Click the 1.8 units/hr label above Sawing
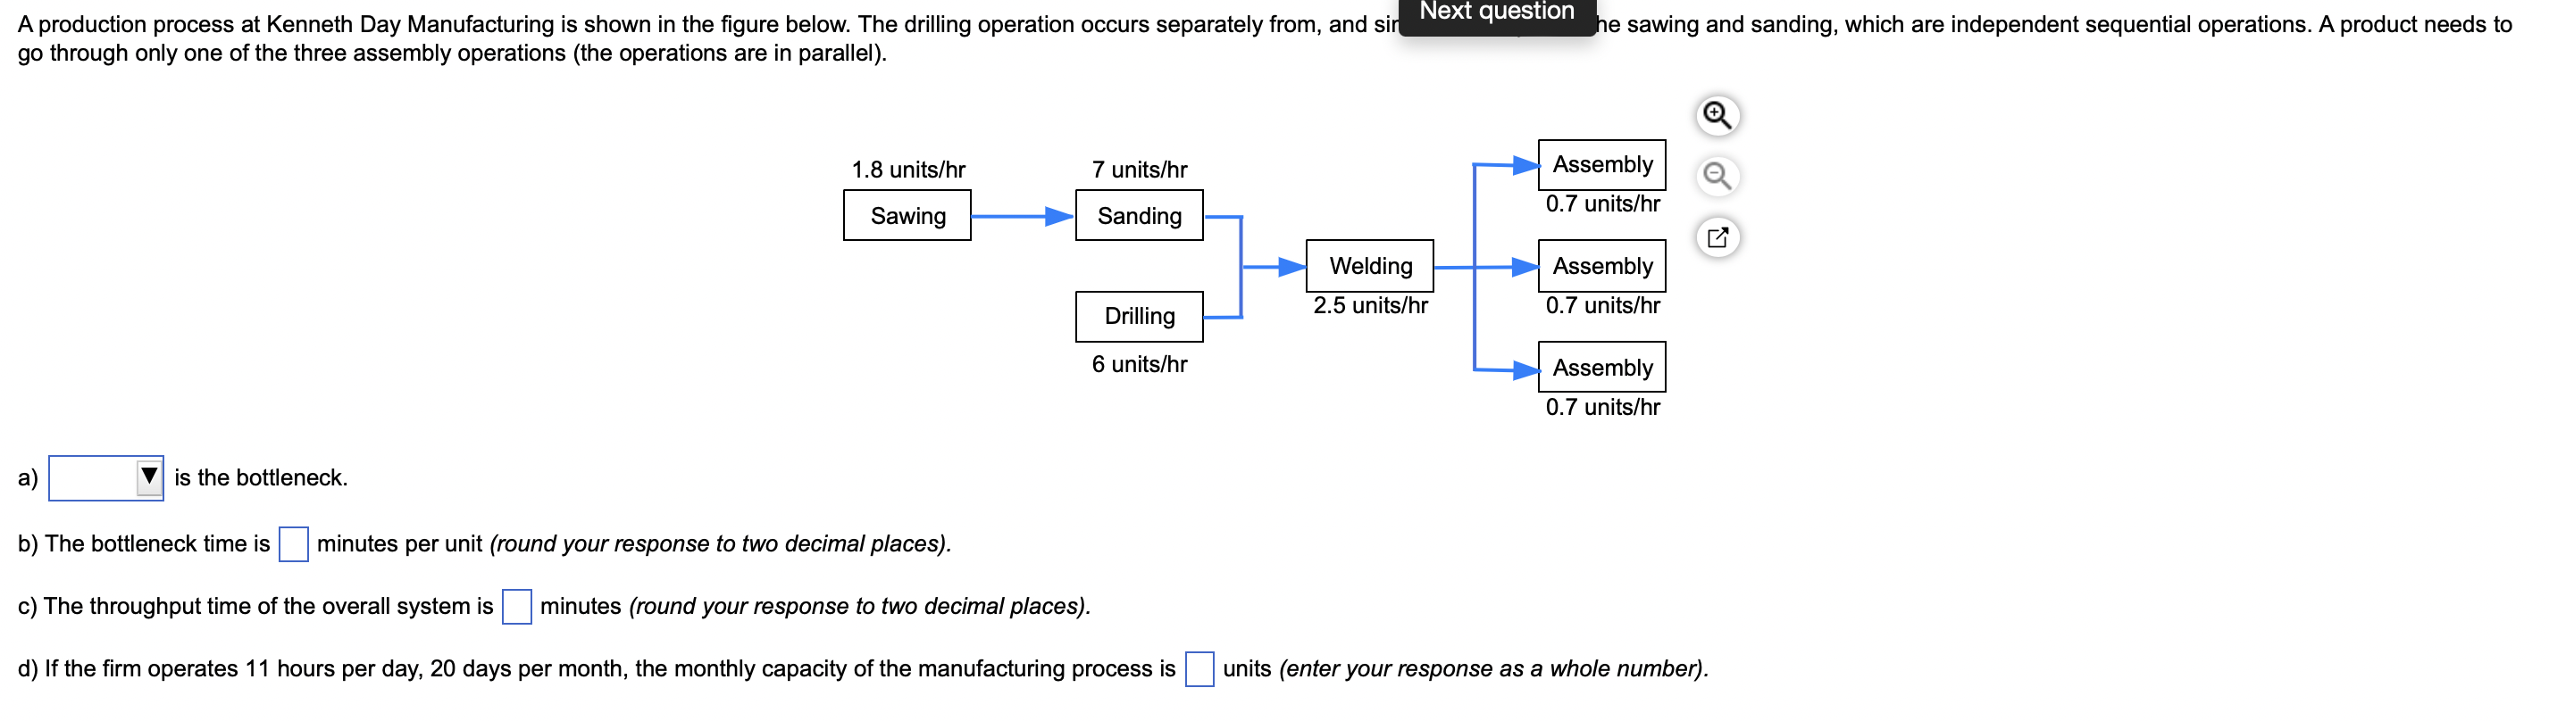This screenshot has width=2549, height=721. click(909, 170)
